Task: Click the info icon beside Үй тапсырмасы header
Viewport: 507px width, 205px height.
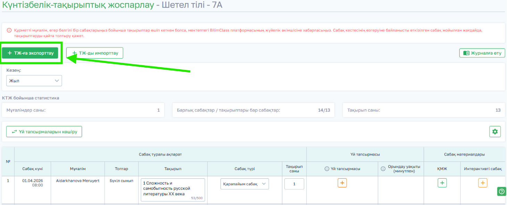Action: pos(327,169)
